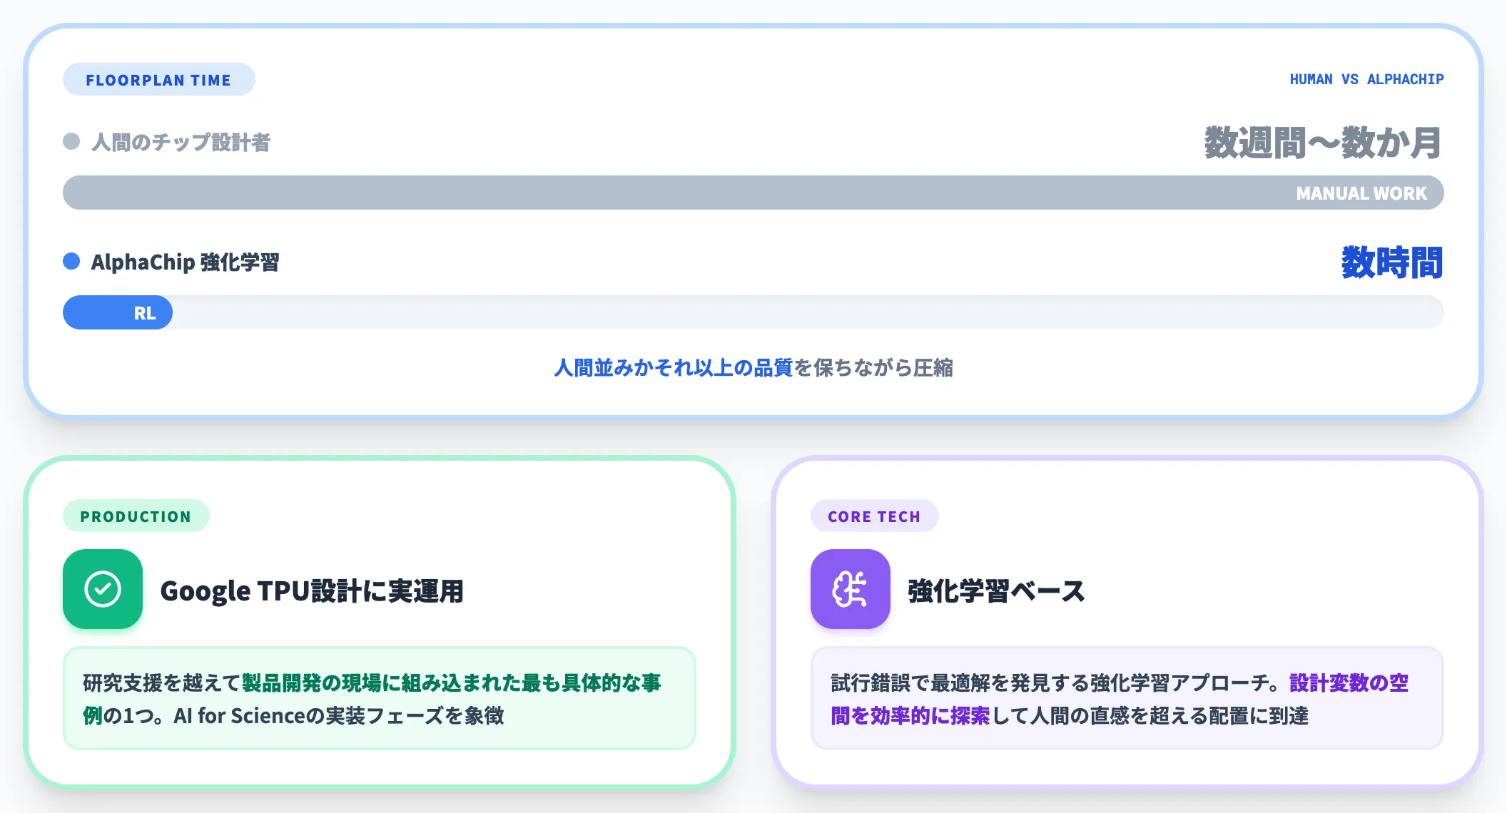Click the 人間並みかそれ以上の品質 caption
Viewport: 1507px width, 813px height.
(x=674, y=367)
